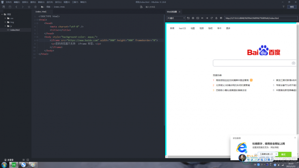This screenshot has height=168, width=299.
Task: Click the volume icon in system tray
Action: tap(278, 165)
